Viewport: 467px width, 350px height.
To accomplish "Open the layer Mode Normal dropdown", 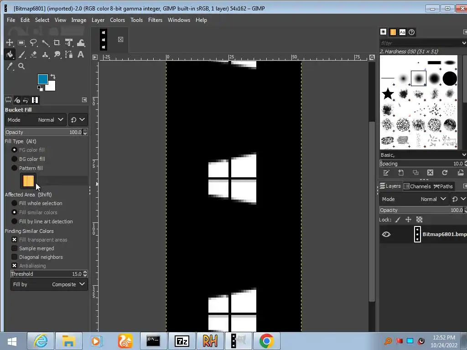I will pos(414,199).
